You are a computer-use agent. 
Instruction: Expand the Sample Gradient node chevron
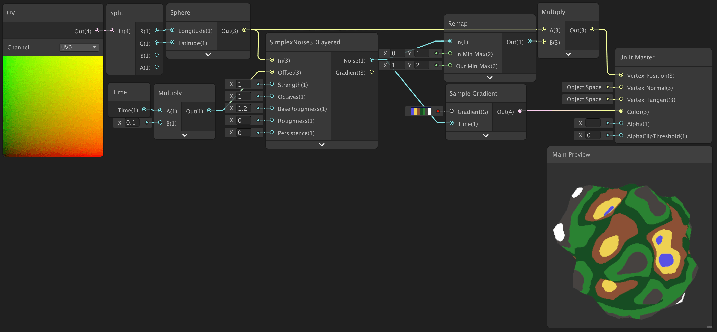point(486,136)
